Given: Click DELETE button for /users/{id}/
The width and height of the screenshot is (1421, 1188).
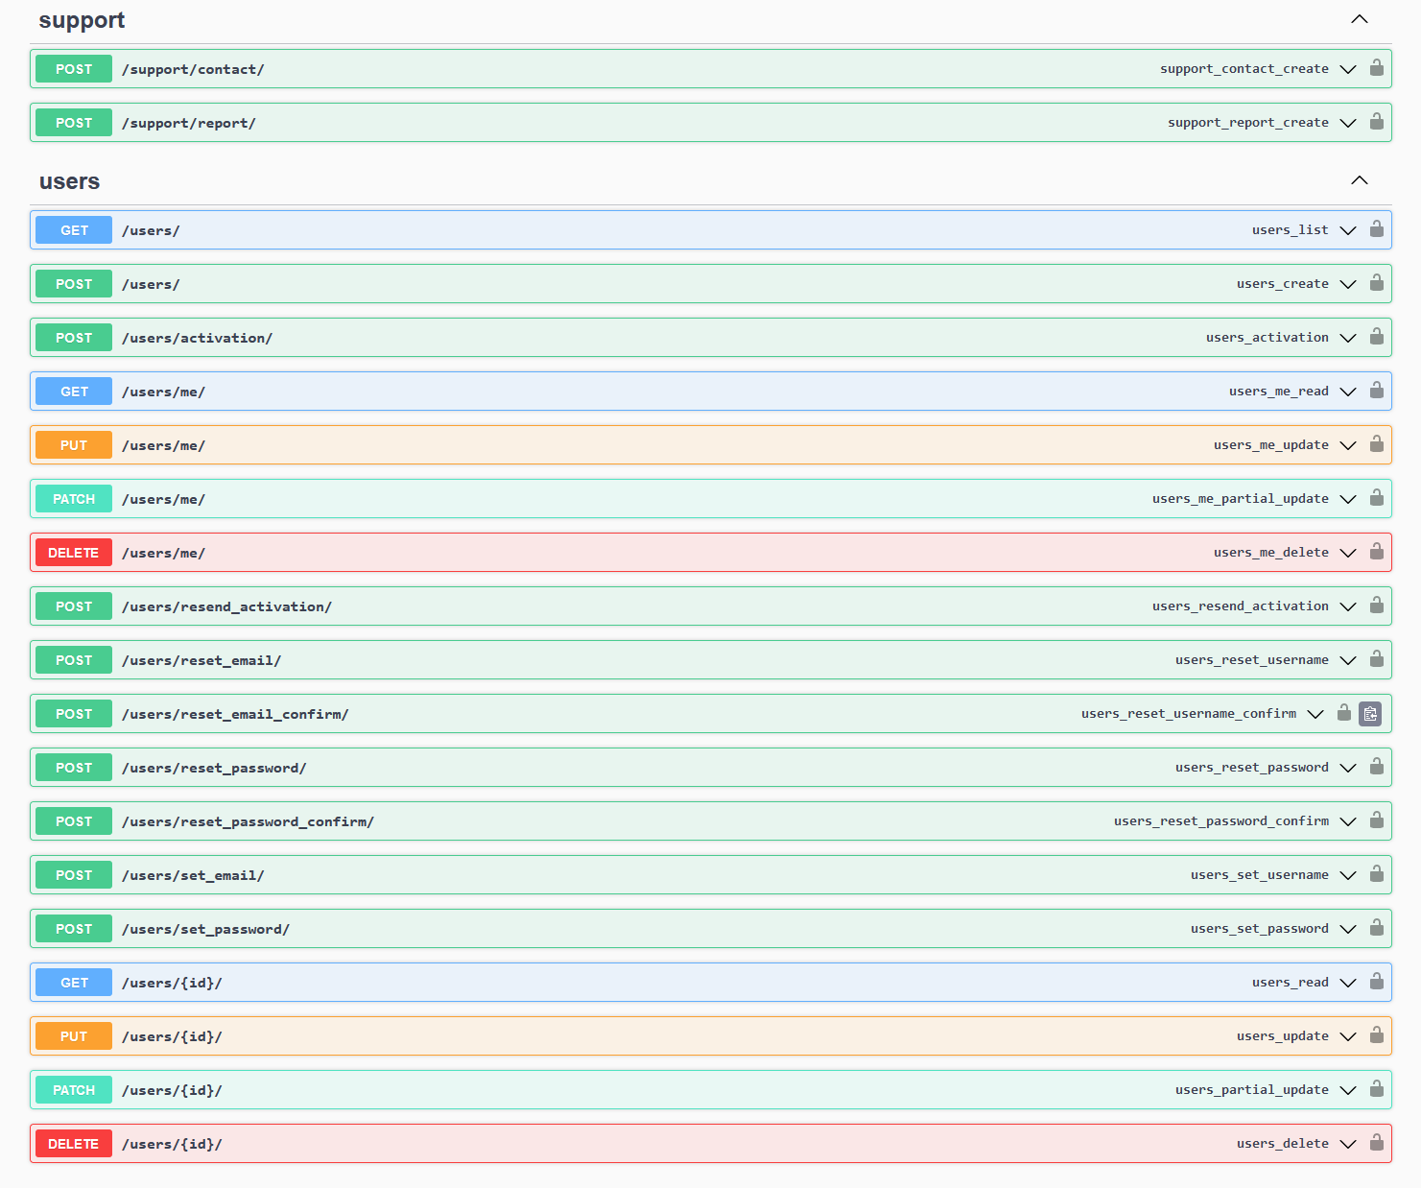Looking at the screenshot, I should click(x=74, y=1144).
